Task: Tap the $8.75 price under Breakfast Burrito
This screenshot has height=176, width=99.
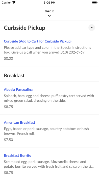Action: pos(9,173)
